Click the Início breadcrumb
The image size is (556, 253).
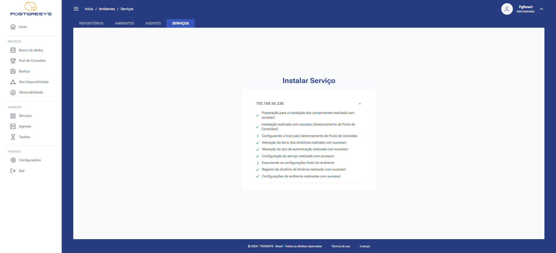(x=89, y=9)
